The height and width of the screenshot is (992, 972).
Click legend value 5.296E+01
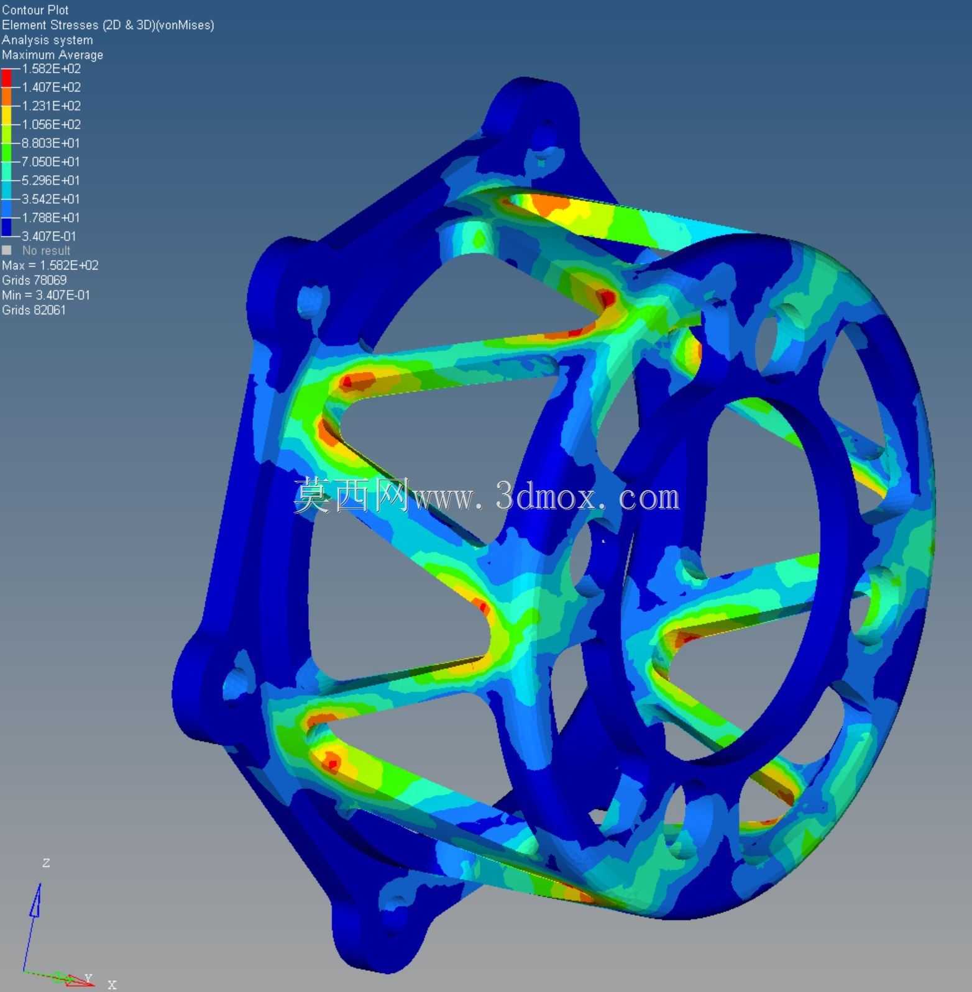point(51,181)
